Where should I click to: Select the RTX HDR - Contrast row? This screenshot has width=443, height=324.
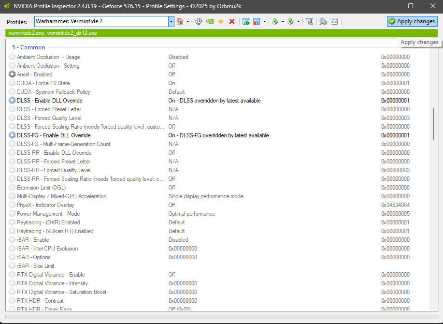217,301
